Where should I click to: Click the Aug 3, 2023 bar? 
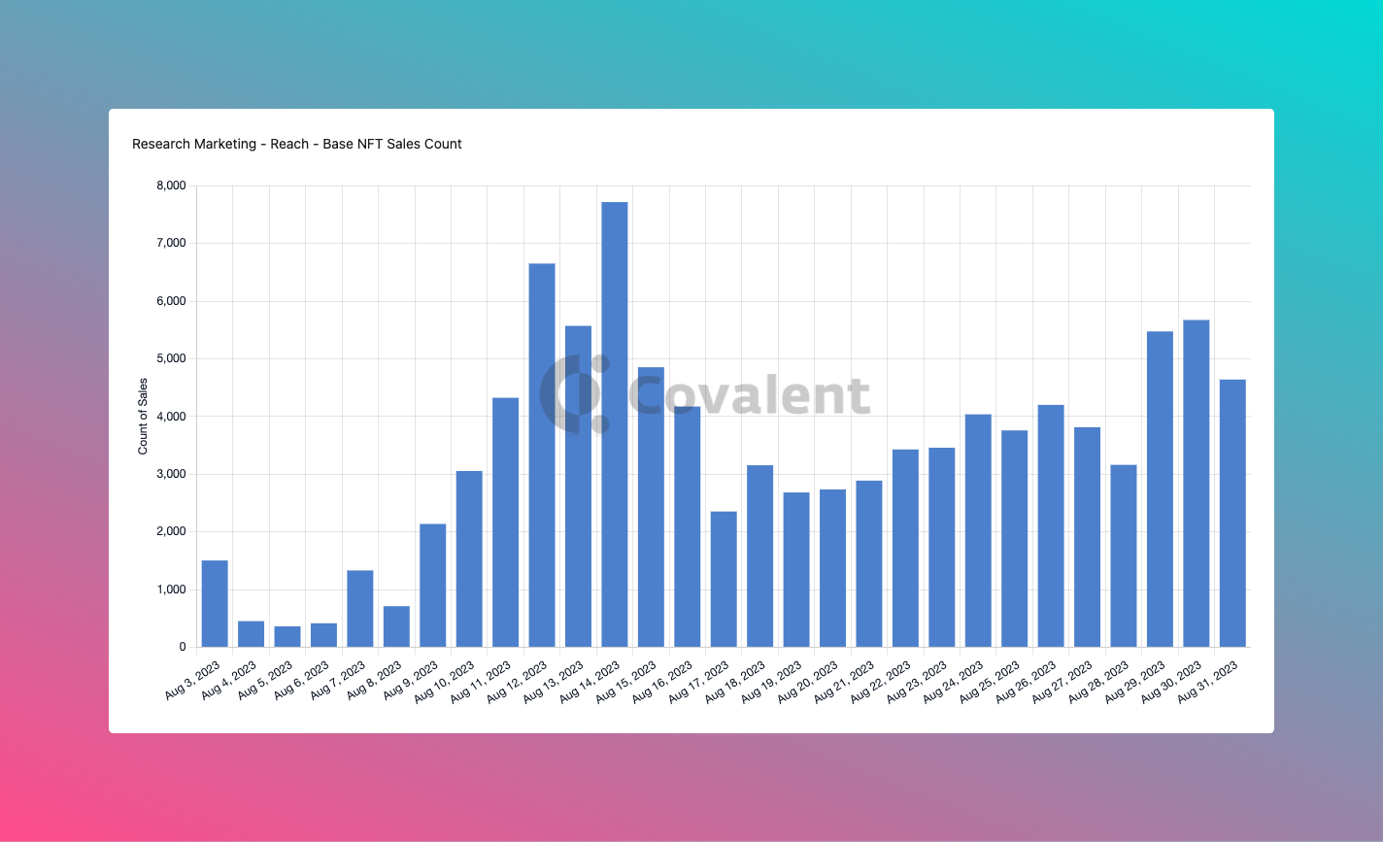pyautogui.click(x=215, y=604)
